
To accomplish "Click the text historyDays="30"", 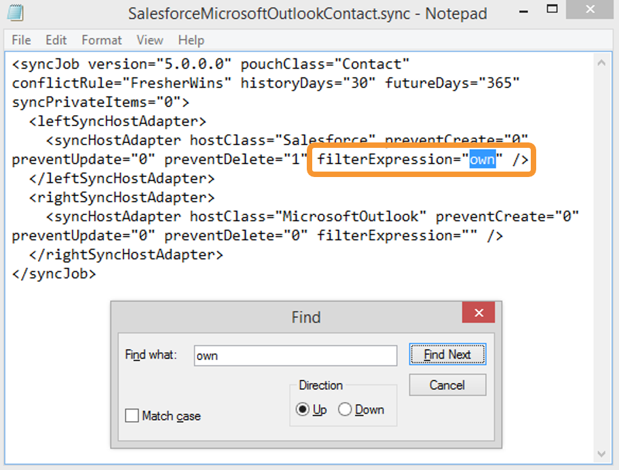I will 307,83.
